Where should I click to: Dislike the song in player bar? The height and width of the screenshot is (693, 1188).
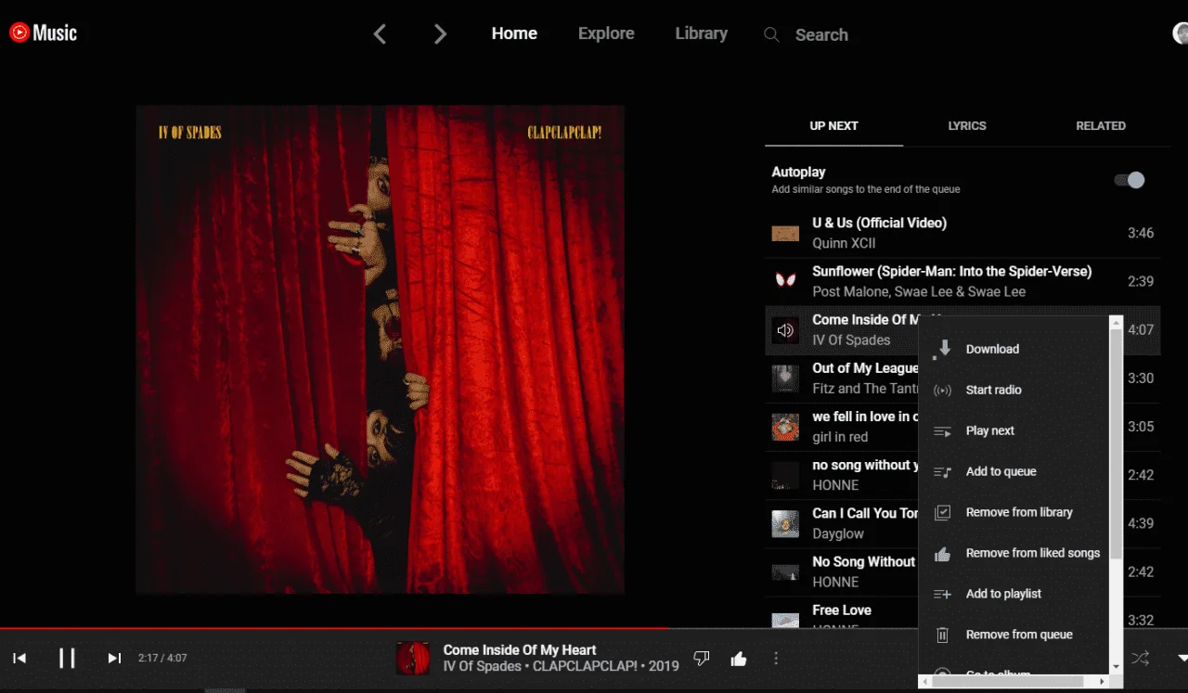[x=702, y=659]
